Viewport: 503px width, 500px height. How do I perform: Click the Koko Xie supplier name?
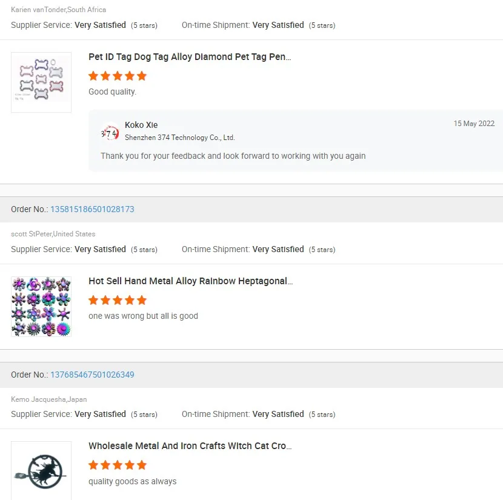(141, 125)
